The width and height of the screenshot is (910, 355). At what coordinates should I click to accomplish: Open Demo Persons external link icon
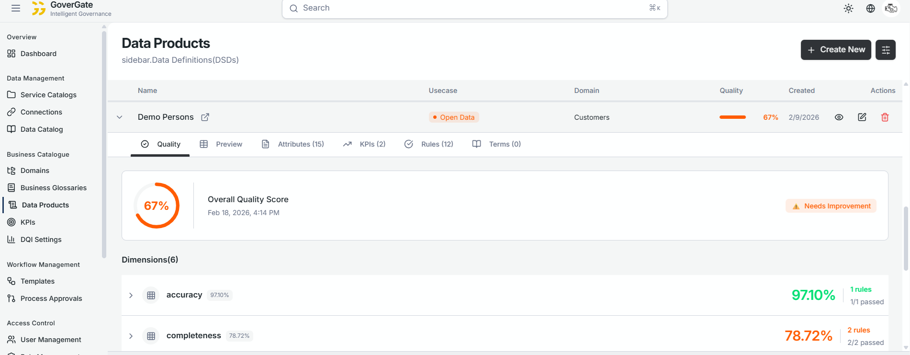pos(205,117)
